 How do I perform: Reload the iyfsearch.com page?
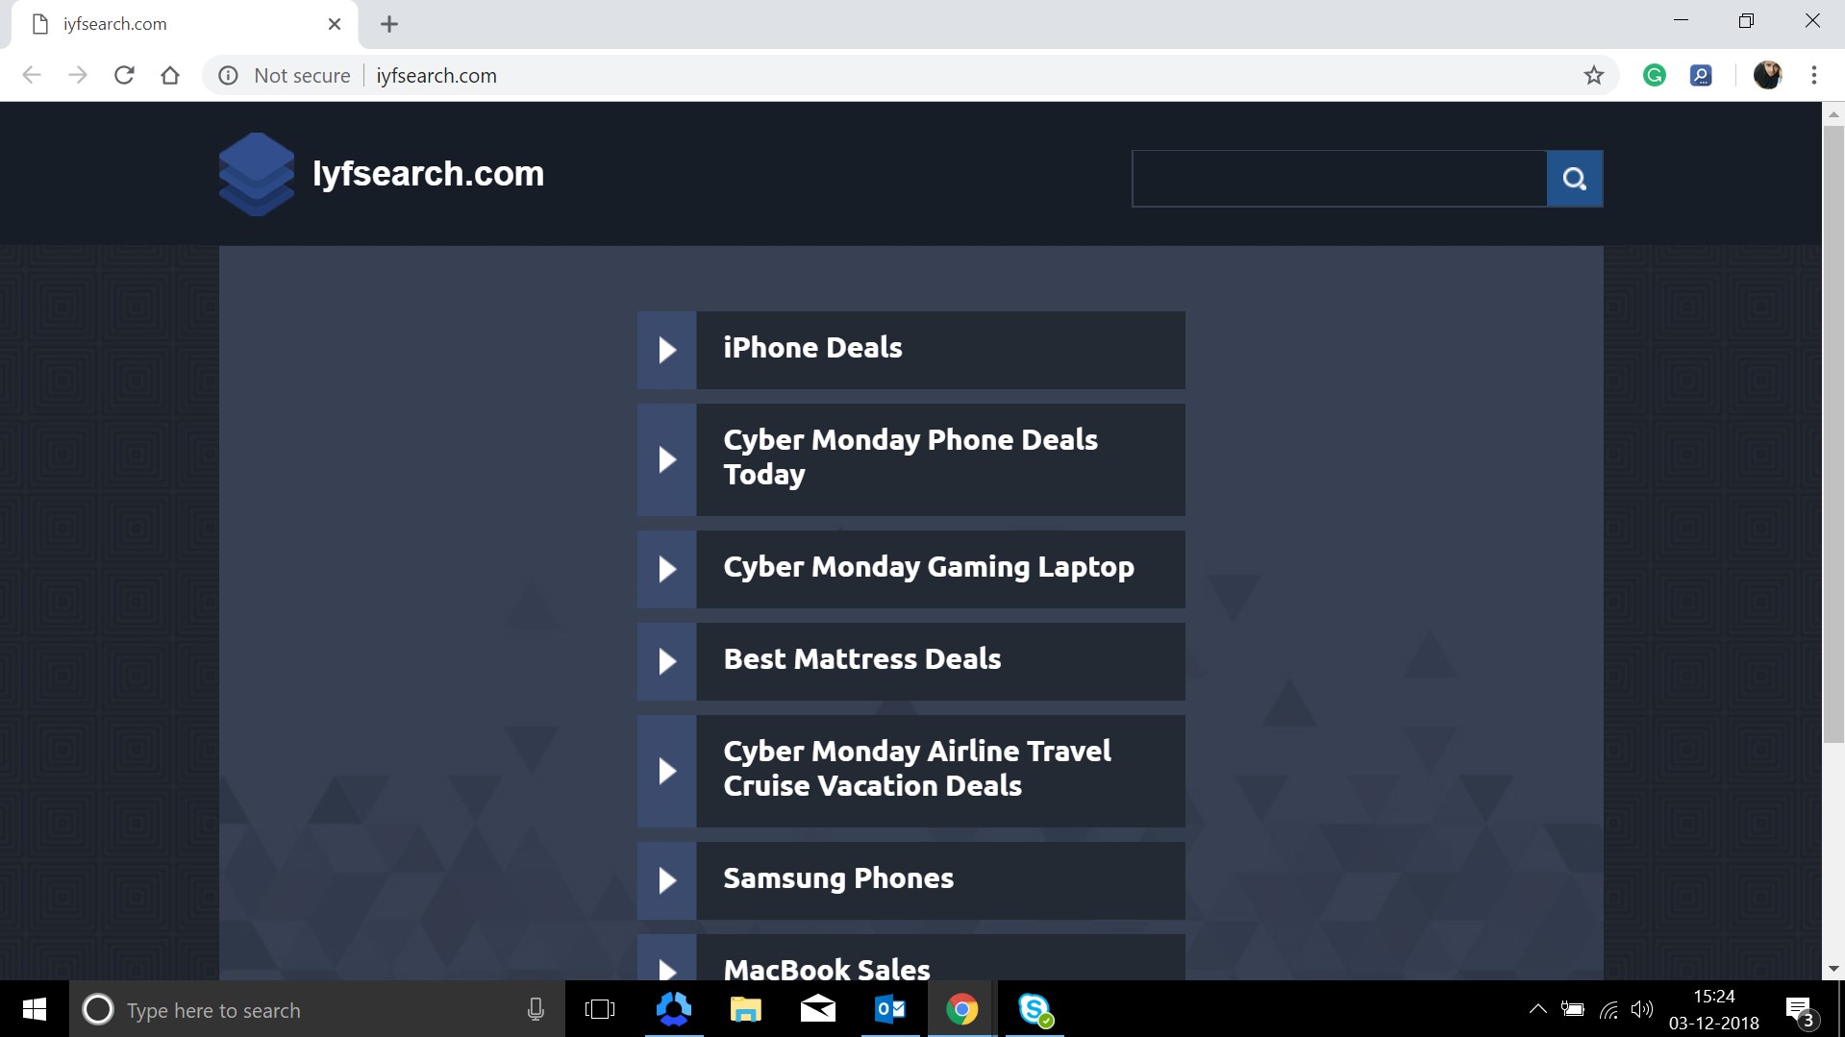(124, 75)
